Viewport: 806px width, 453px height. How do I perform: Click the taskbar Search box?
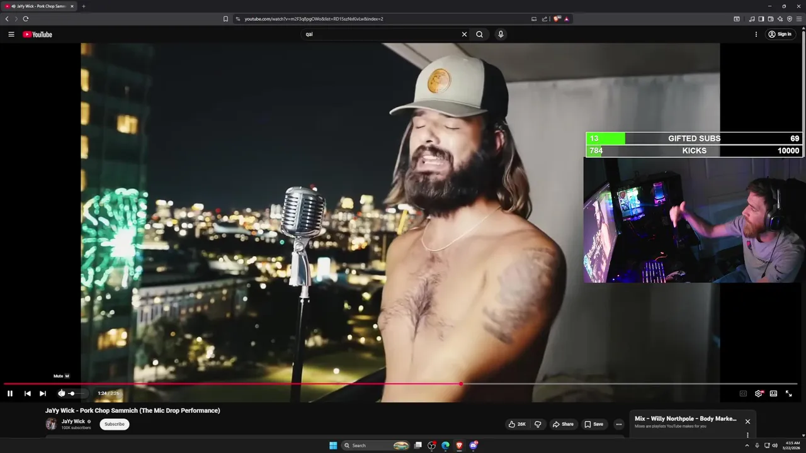tap(376, 445)
